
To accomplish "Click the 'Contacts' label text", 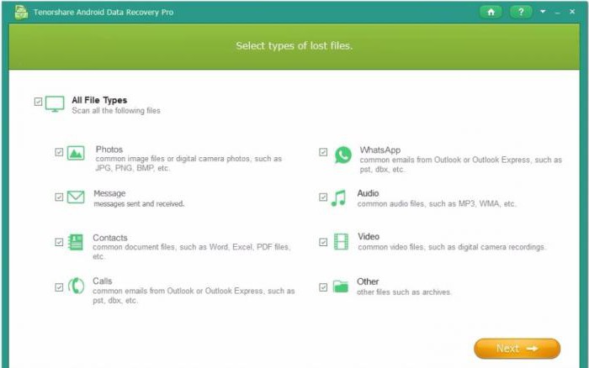I will point(110,238).
